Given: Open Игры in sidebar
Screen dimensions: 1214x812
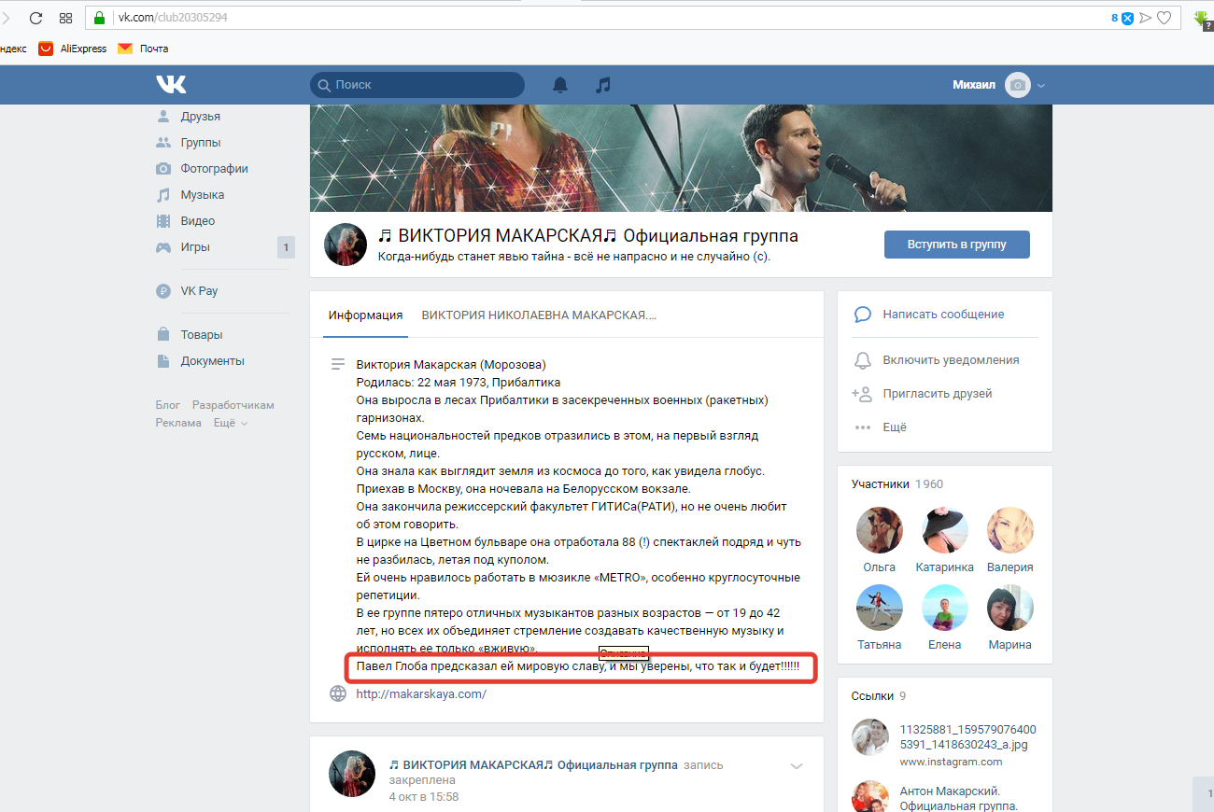Looking at the screenshot, I should 194,247.
